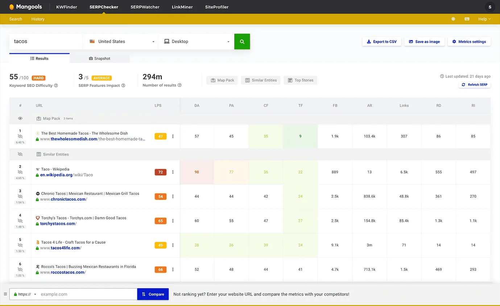Open the LinkMiner tool
The width and height of the screenshot is (500, 306).
point(182,7)
